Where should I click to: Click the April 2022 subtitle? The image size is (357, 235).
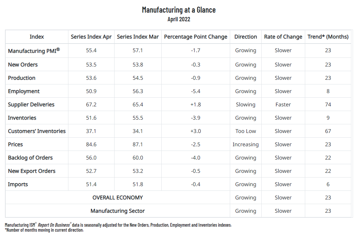tap(179, 19)
